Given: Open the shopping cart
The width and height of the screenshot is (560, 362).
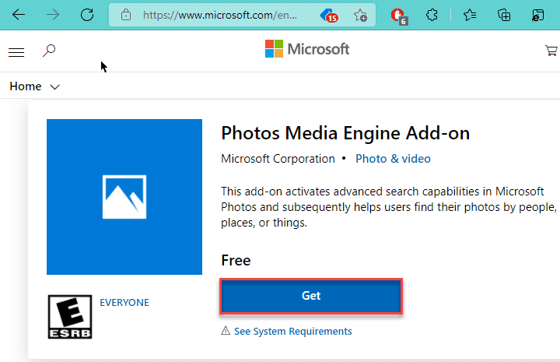Looking at the screenshot, I should click(551, 51).
